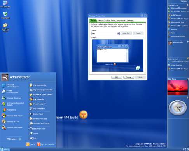Click the Slide Show tile header icon
The height and width of the screenshot is (151, 189).
pos(187,79)
